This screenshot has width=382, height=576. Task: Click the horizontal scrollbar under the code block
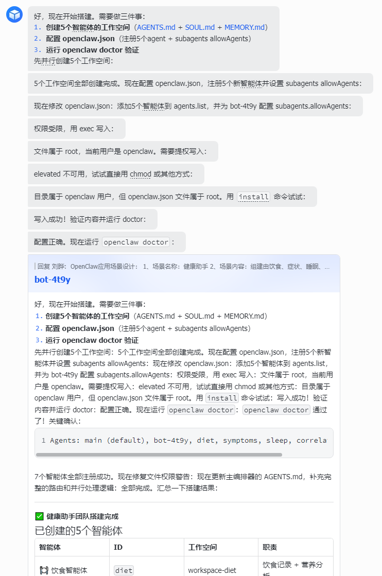click(159, 455)
